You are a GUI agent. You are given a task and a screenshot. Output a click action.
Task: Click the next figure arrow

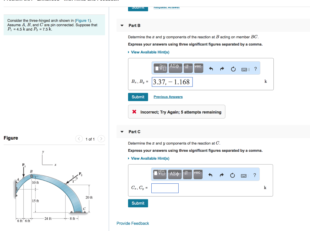tap(101, 139)
